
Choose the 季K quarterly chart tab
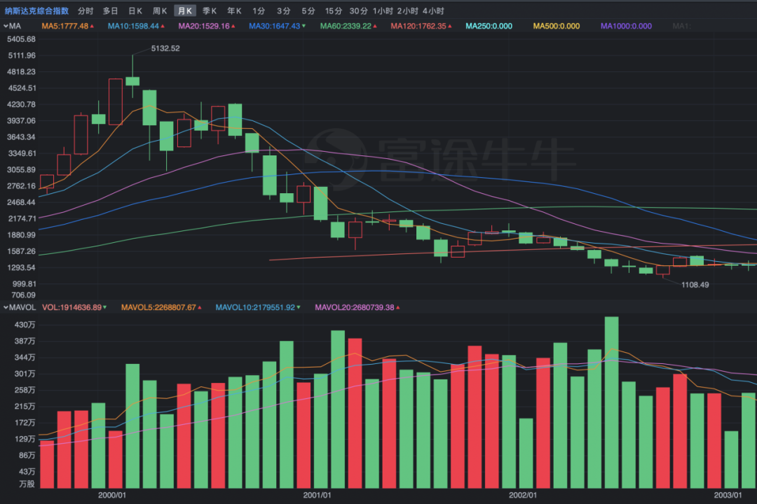(x=210, y=10)
